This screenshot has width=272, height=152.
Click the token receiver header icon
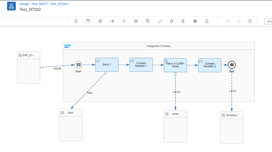tap(167, 114)
